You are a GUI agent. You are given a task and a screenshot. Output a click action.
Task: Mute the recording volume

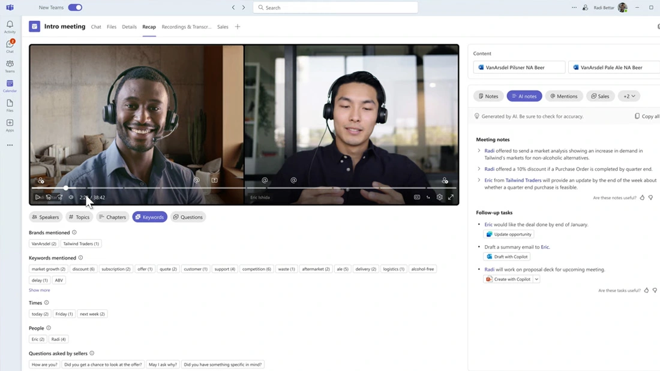coord(71,197)
